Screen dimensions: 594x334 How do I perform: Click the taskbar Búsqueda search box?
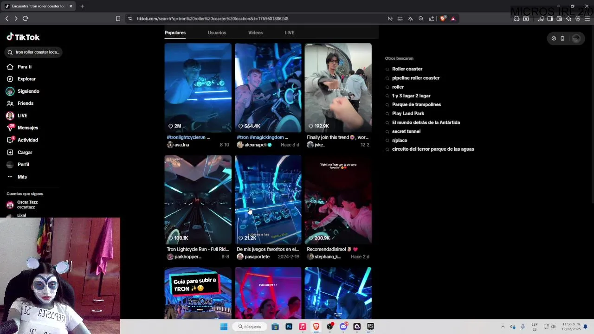pyautogui.click(x=250, y=327)
